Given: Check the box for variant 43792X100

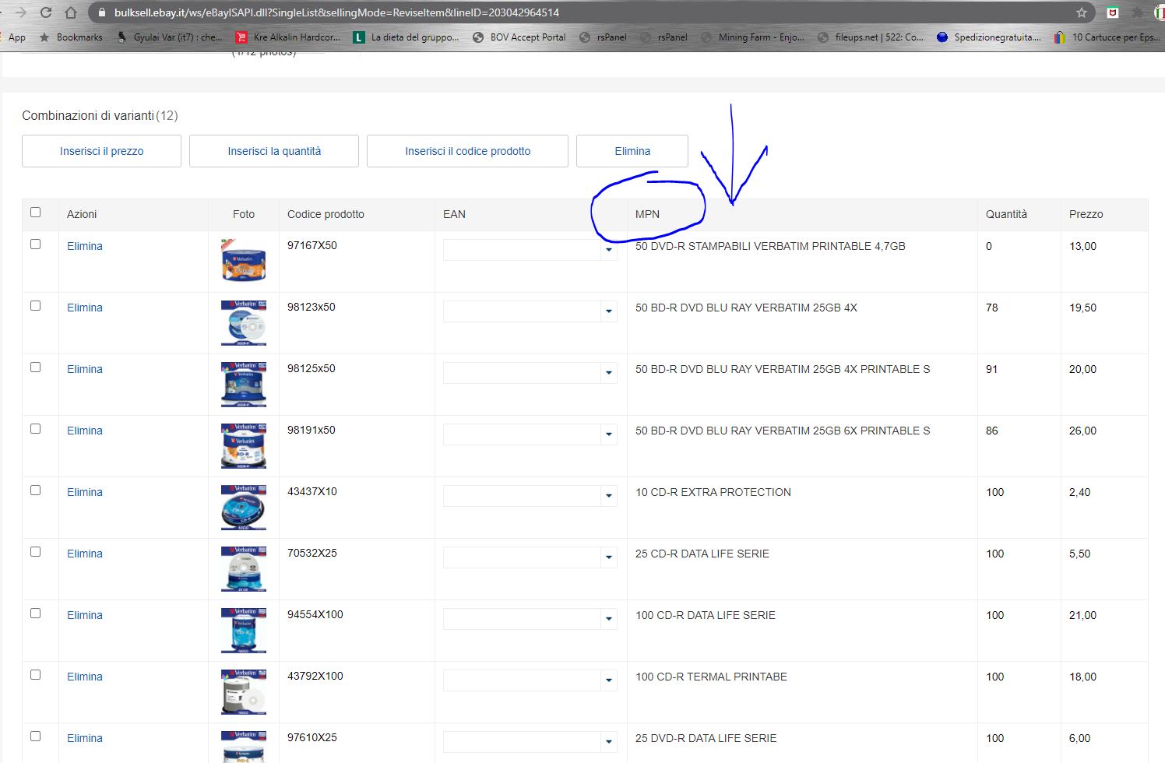Looking at the screenshot, I should [x=35, y=674].
